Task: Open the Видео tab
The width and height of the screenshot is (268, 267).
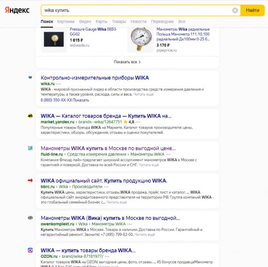Action: [x=85, y=21]
